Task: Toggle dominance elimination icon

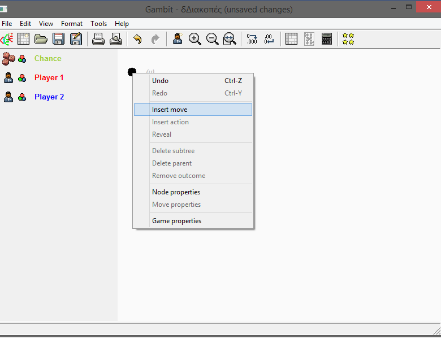Action: click(x=309, y=39)
